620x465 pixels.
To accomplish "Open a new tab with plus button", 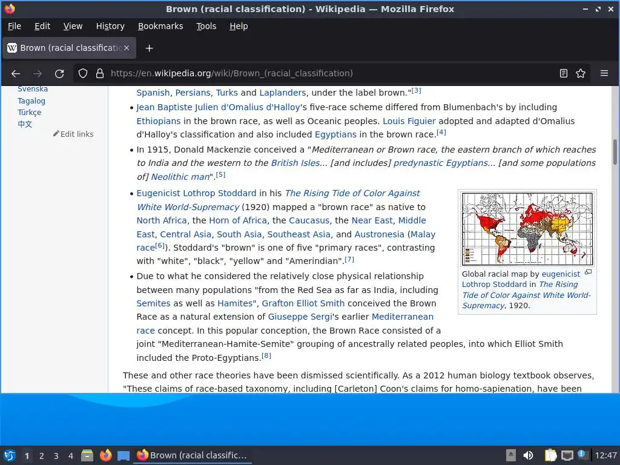I will pos(149,48).
